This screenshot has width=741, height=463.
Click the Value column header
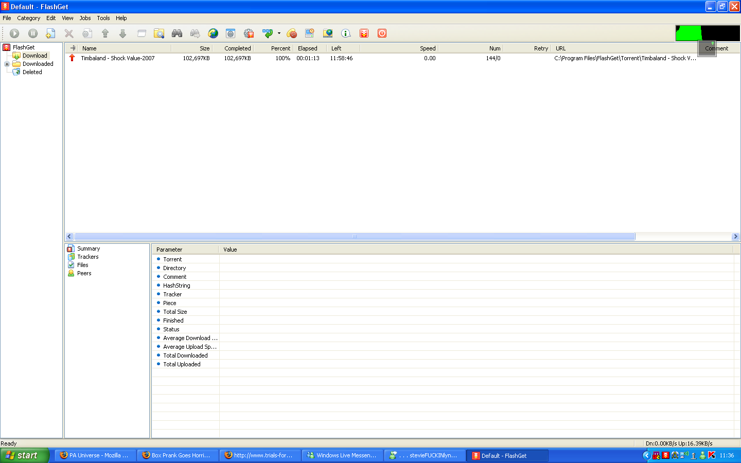click(x=476, y=250)
